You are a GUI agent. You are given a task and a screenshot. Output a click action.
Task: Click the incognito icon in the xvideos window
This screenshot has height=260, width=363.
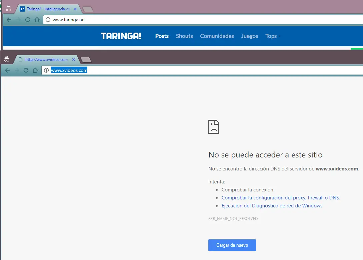pos(7,59)
